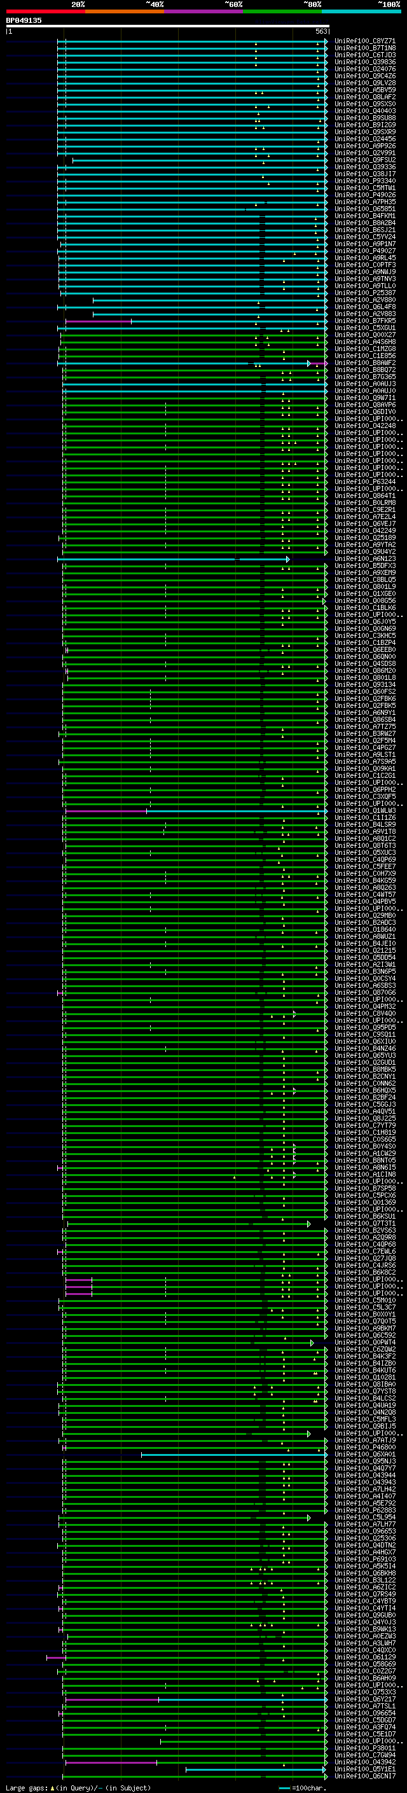Click the cyan ~100% identity legend bar
The height and width of the screenshot is (1793, 407).
[x=361, y=12]
